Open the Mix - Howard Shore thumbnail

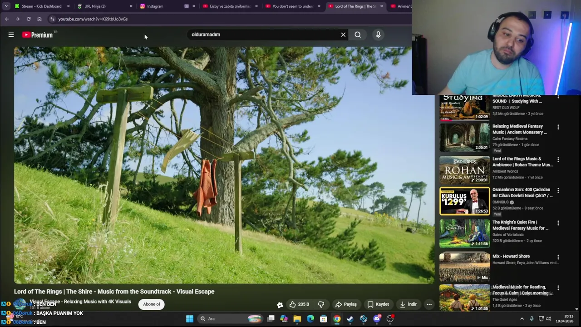click(x=464, y=268)
